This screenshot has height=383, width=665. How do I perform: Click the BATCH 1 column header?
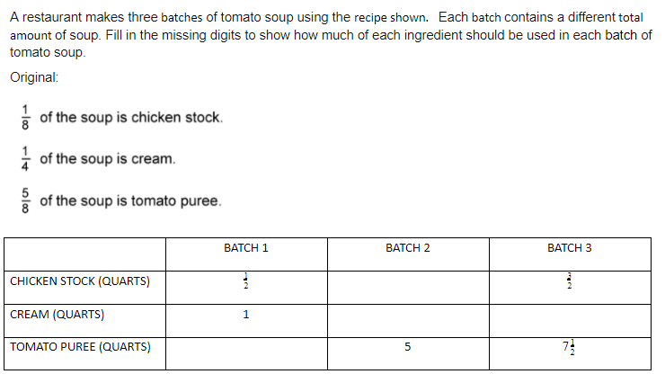[x=246, y=248]
